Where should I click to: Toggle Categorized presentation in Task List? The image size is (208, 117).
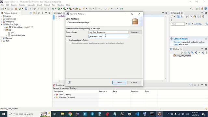178,17
